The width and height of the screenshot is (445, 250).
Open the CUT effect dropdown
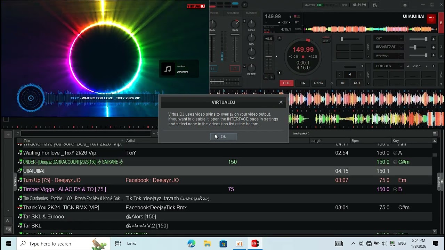(x=388, y=39)
